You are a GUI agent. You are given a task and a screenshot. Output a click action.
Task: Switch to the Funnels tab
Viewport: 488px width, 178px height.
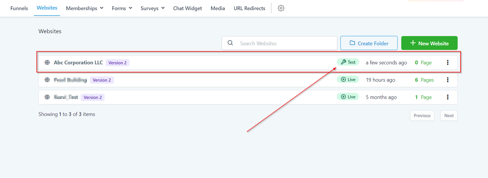[19, 8]
